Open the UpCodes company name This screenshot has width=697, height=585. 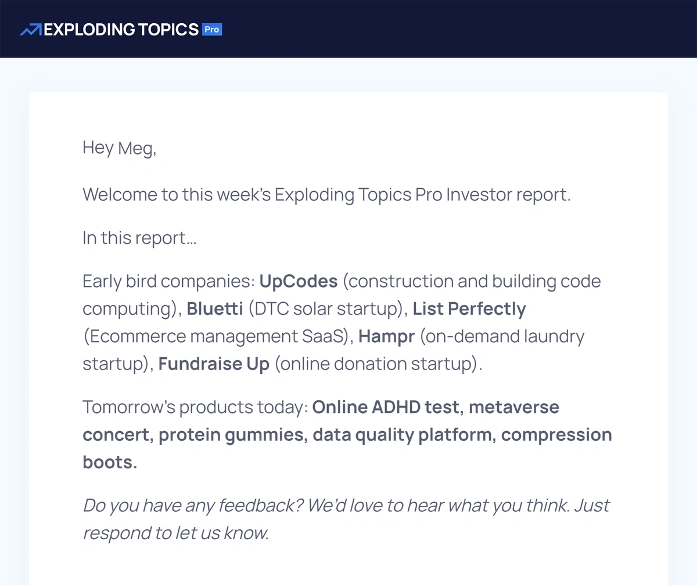[x=299, y=282]
